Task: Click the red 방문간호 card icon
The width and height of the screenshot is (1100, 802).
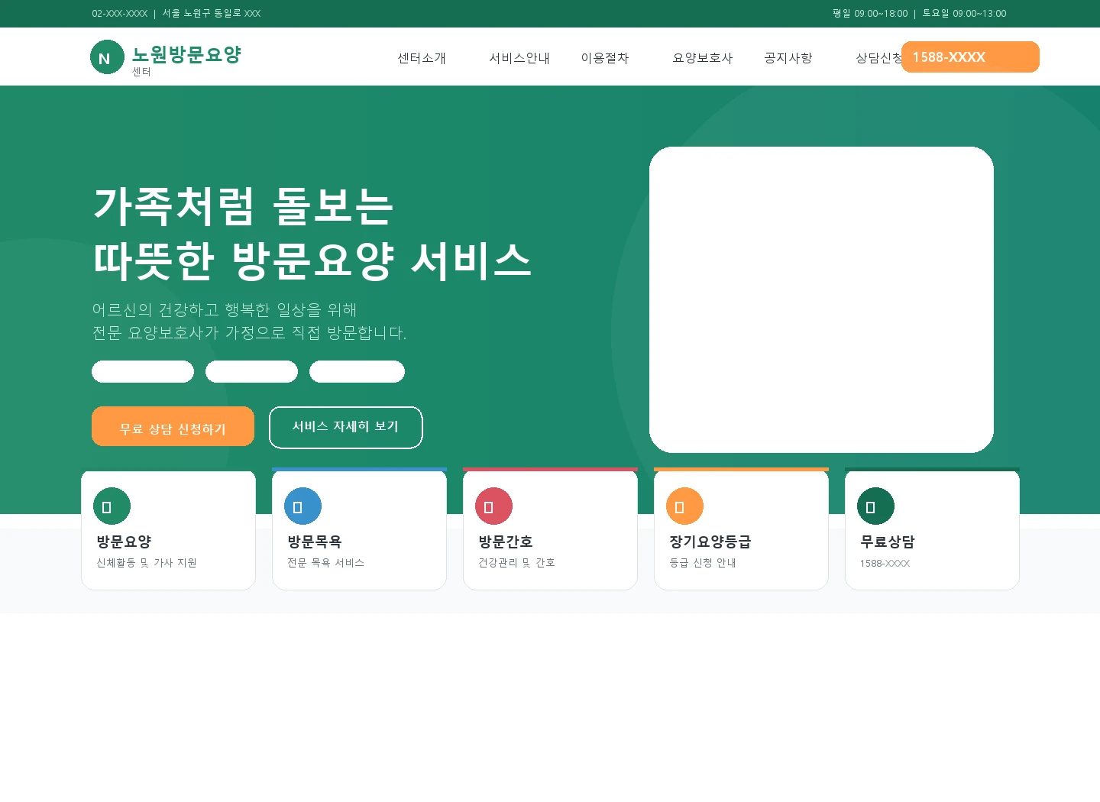Action: (x=493, y=506)
